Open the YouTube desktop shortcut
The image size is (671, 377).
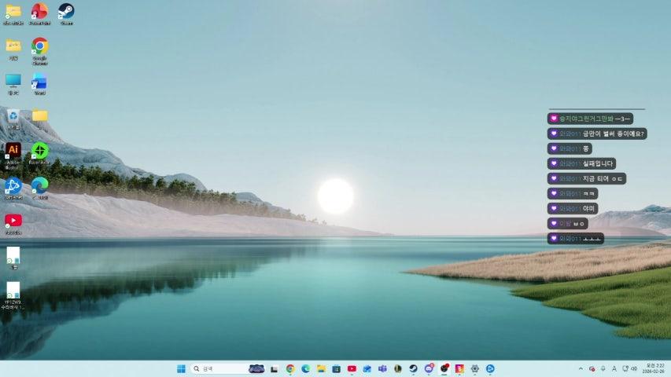(x=13, y=221)
